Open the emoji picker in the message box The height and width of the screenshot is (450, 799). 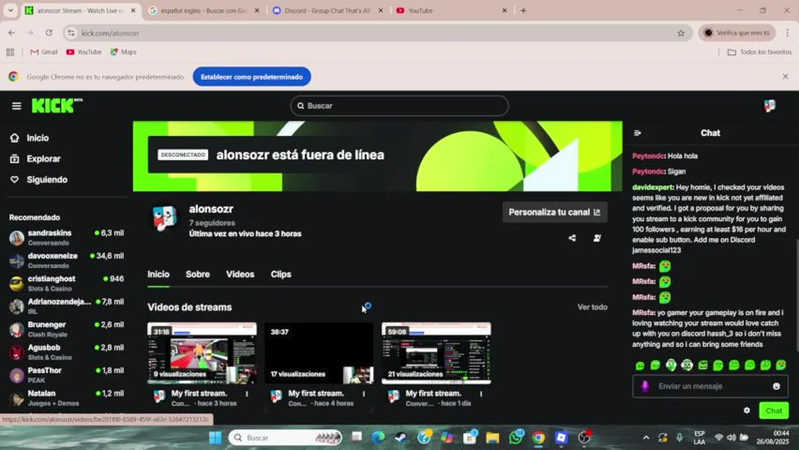pos(776,386)
